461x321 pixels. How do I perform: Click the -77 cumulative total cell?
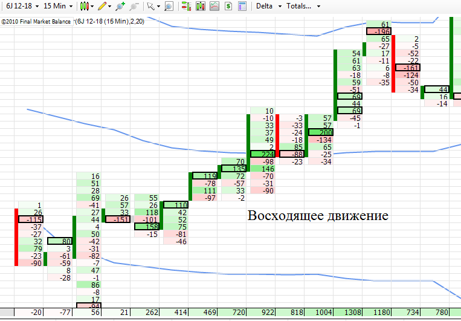coord(58,312)
